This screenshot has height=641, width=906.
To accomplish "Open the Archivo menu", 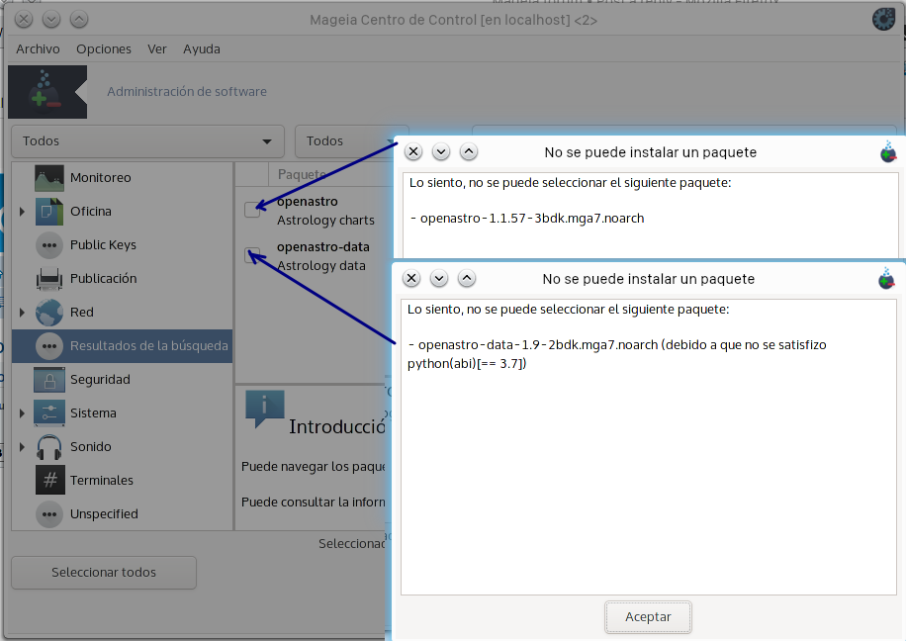I will pyautogui.click(x=38, y=49).
